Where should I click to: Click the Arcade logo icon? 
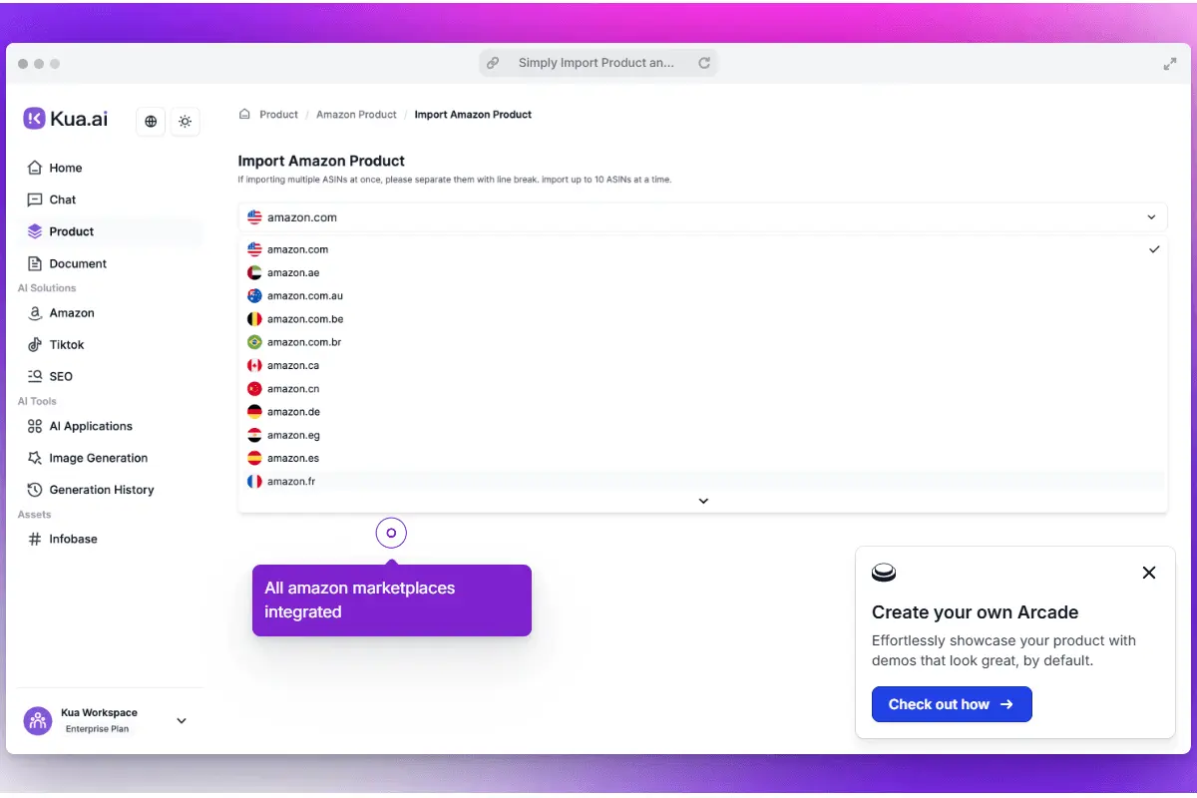click(884, 573)
